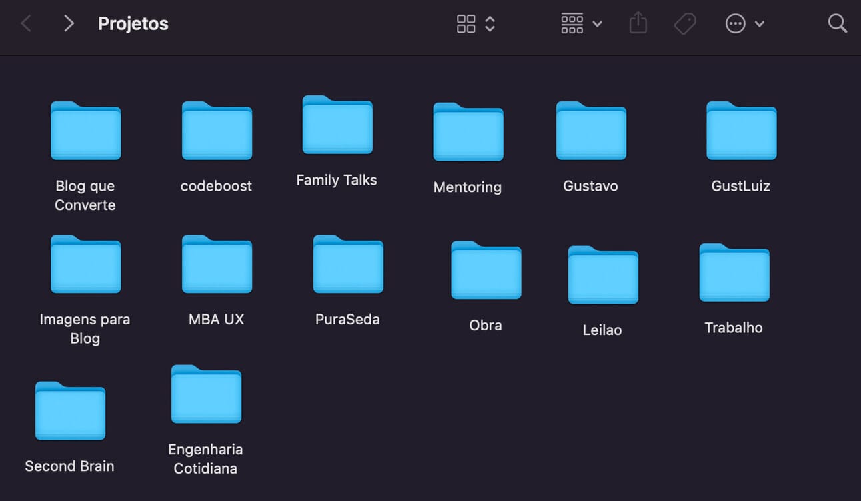Select the Engenharia Cotidiana folder icon

point(206,394)
